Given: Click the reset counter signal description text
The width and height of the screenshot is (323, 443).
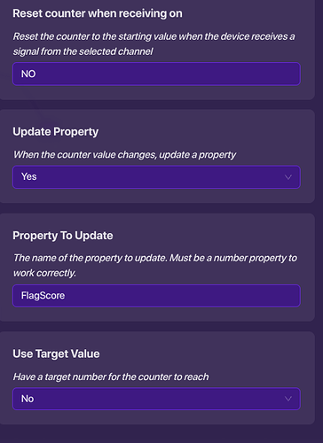Looking at the screenshot, I should (154, 44).
